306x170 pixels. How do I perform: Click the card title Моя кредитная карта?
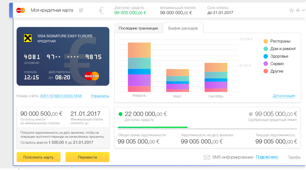(52, 11)
